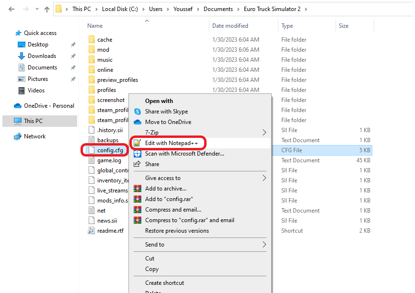Select the profiles folder name

coord(107,90)
